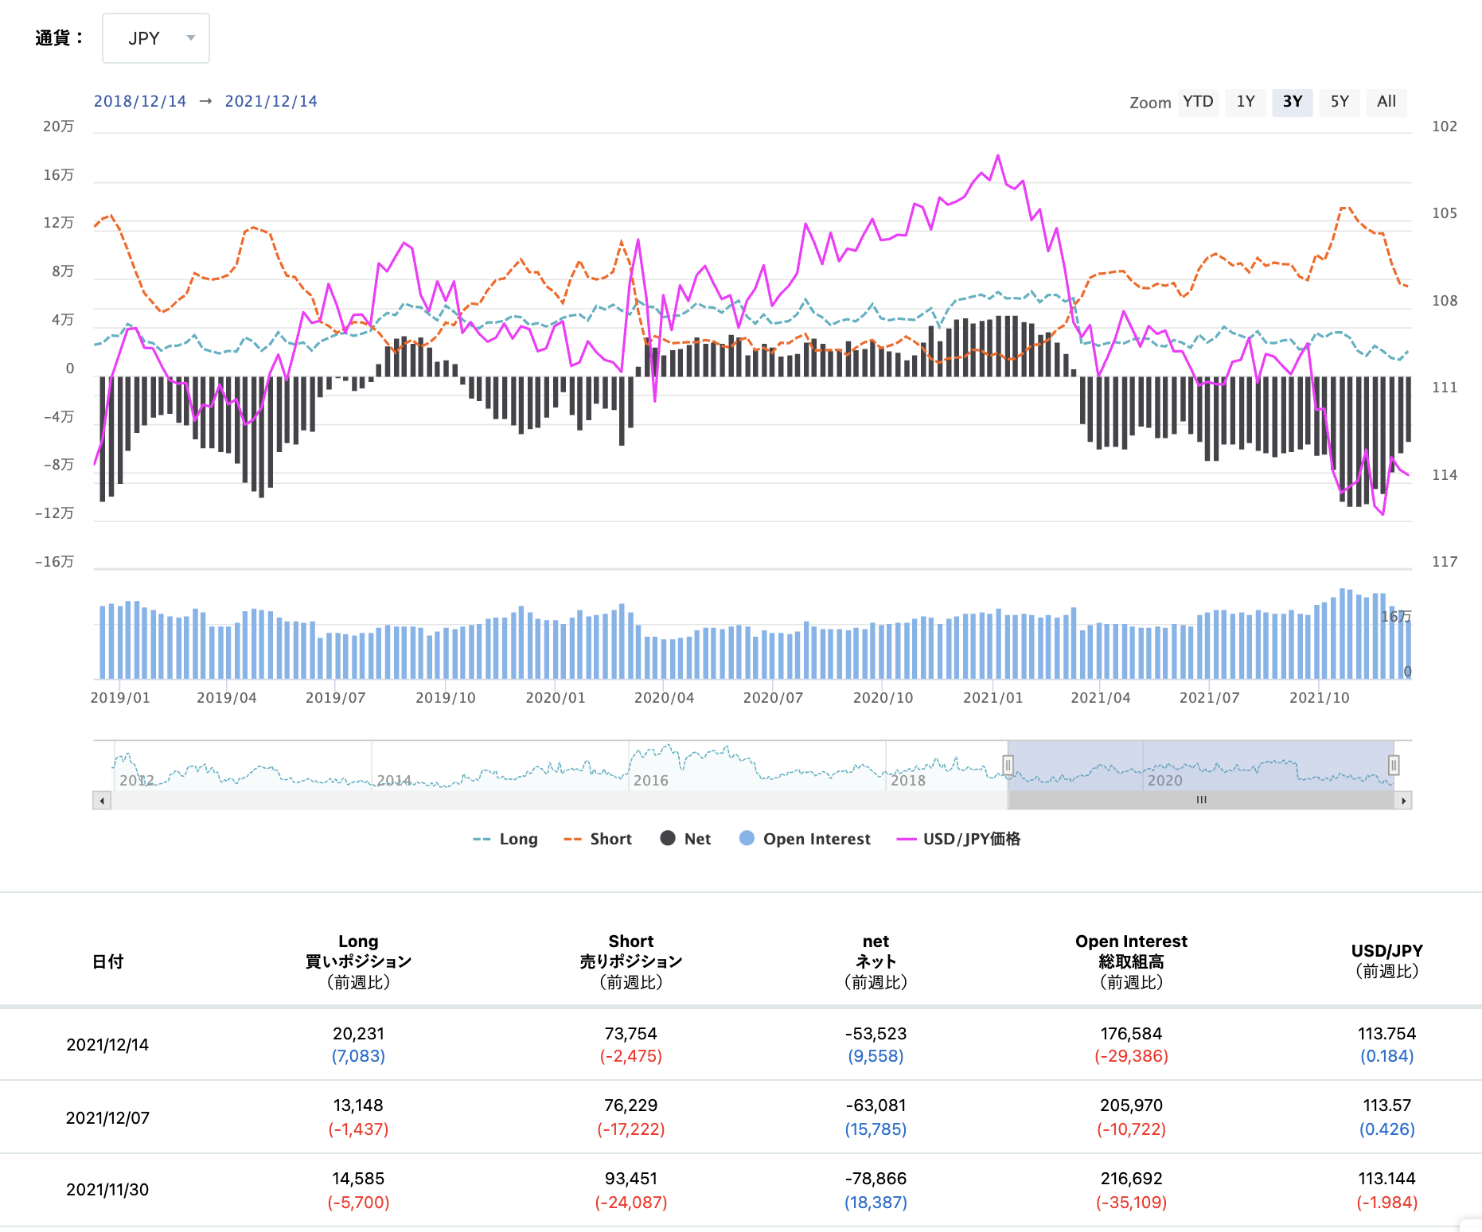Click the weekly change (-1.984)
The image size is (1482, 1232).
(1386, 1203)
